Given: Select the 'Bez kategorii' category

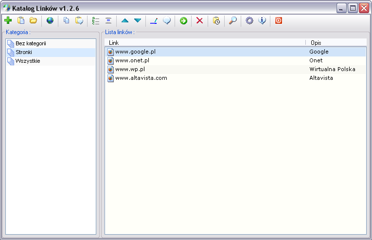Looking at the screenshot, I should pyautogui.click(x=31, y=44).
